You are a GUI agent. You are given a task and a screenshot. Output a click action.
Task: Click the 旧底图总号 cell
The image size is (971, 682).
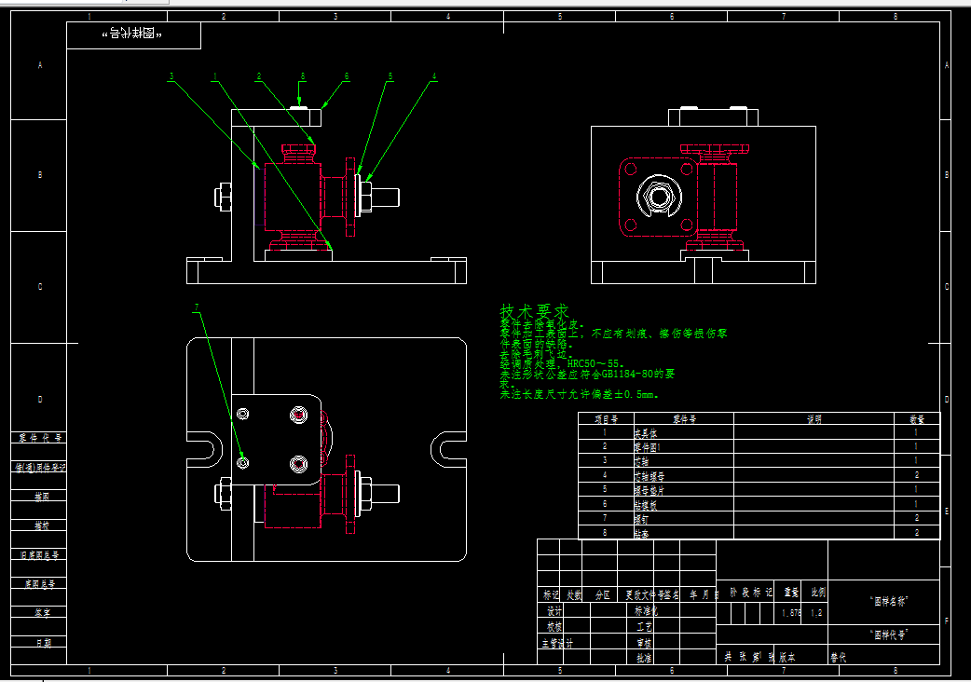[x=40, y=554]
